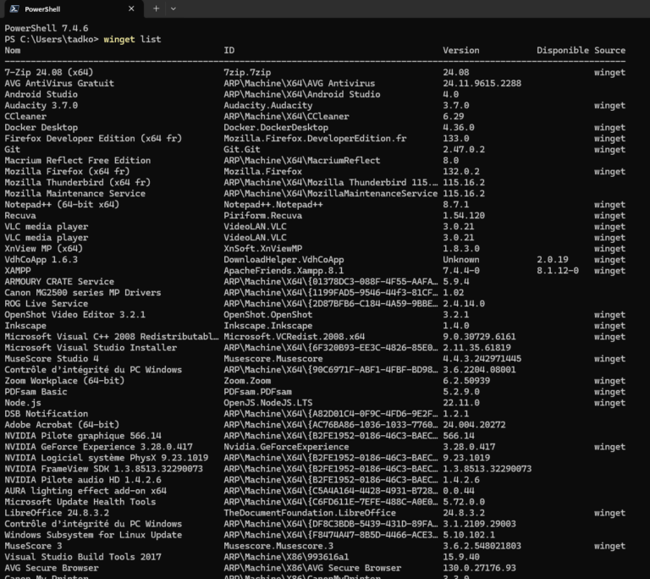
Task: Click the 'LibreOffice 24.8.3.2' entry name
Action: (57, 513)
